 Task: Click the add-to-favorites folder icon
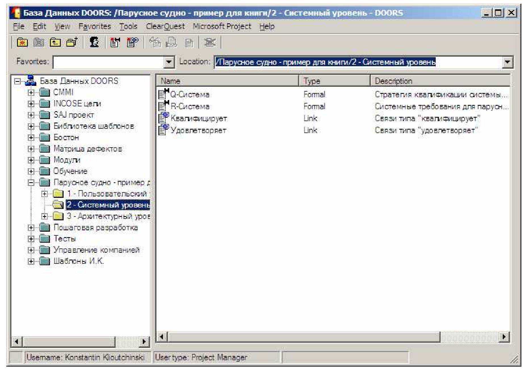click(72, 42)
